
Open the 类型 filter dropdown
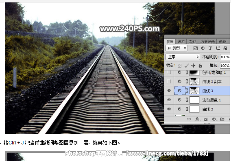(177, 48)
